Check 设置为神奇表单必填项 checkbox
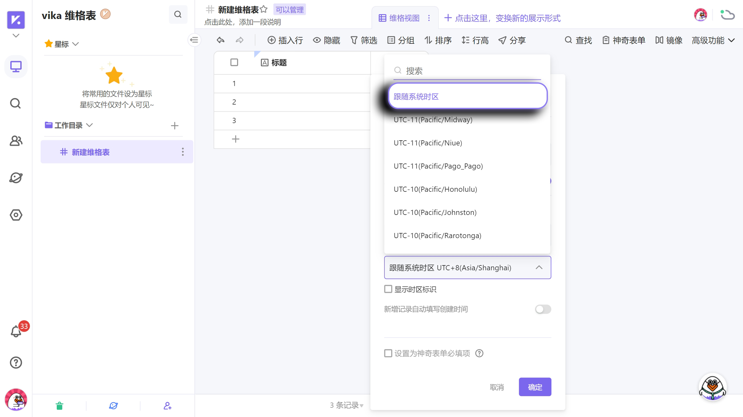The width and height of the screenshot is (743, 417). click(x=388, y=353)
